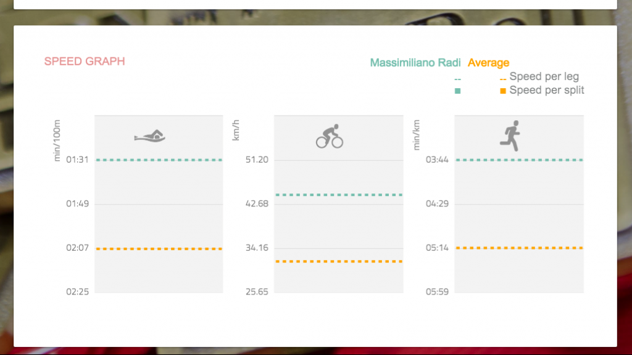Click green dotted line in run chart
Screen dimensions: 632x355
point(519,160)
